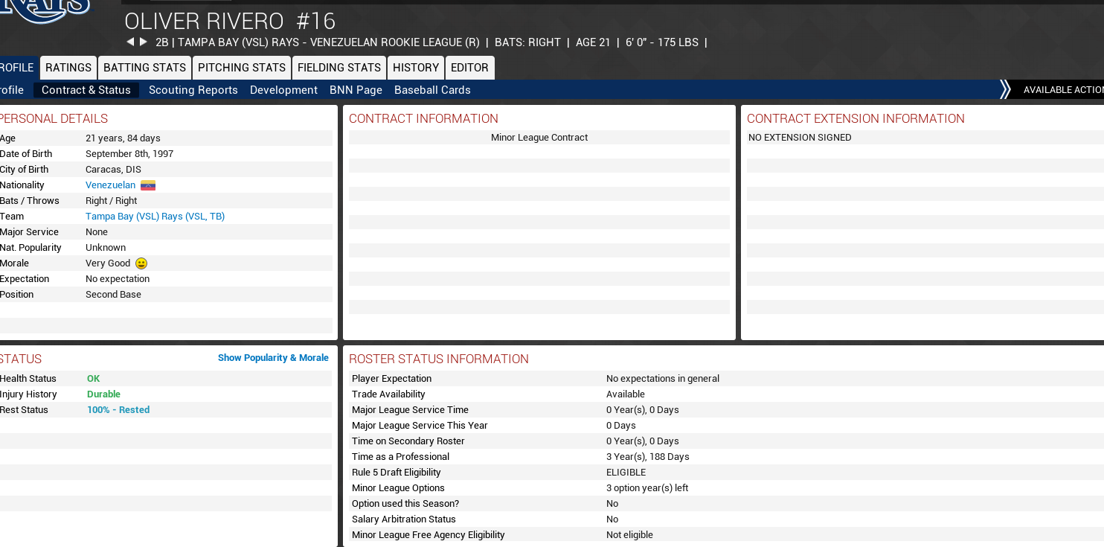Go to previous player arrow

(130, 42)
